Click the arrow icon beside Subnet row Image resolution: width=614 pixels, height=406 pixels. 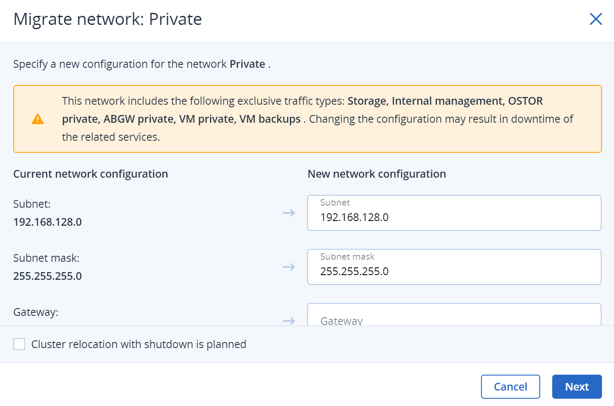[x=289, y=213]
